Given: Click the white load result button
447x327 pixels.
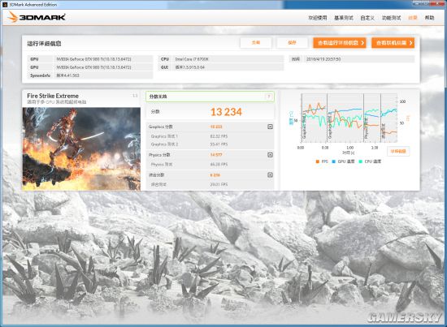Looking at the screenshot, I should click(x=256, y=43).
